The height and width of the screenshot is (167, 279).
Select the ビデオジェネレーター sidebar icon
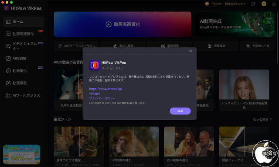coord(8,46)
